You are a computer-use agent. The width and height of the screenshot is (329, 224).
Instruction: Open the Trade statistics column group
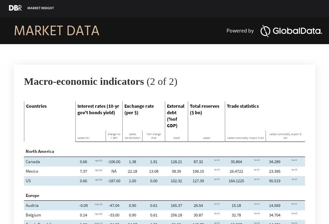coord(243,106)
